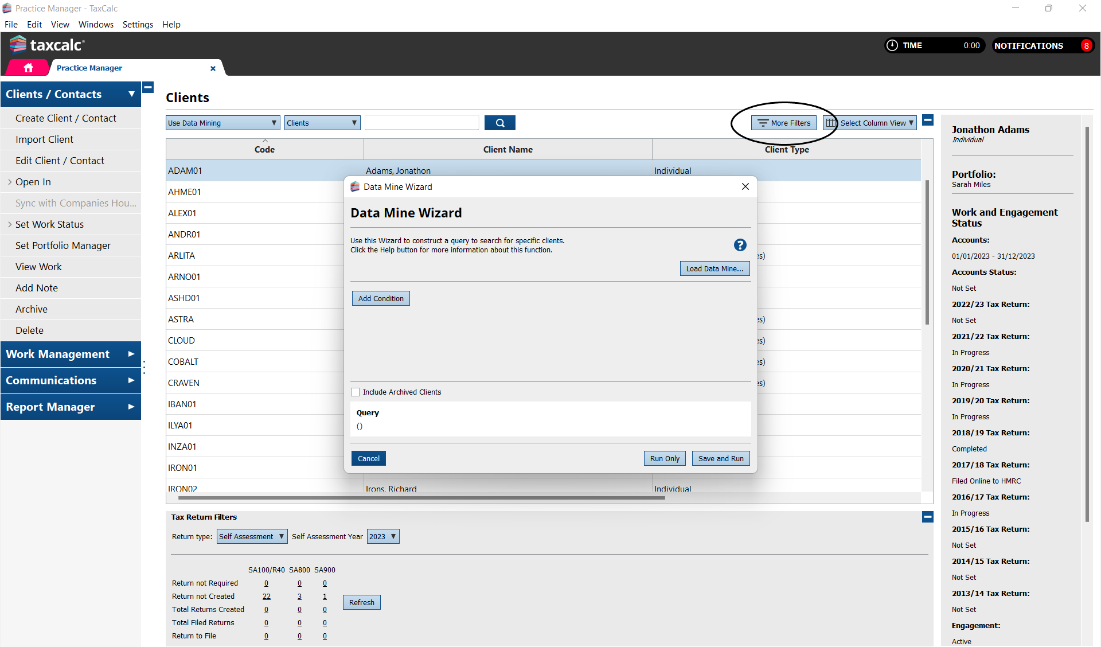This screenshot has height=647, width=1101.
Task: Open the Self Assessment Year dropdown
Action: coord(382,536)
